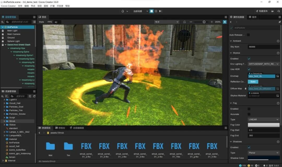Open the current scene dropdown

point(141,11)
